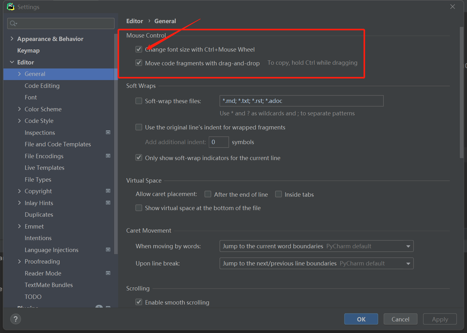
Task: Click the project-level icon beside Reader Mode
Action: click(x=108, y=273)
